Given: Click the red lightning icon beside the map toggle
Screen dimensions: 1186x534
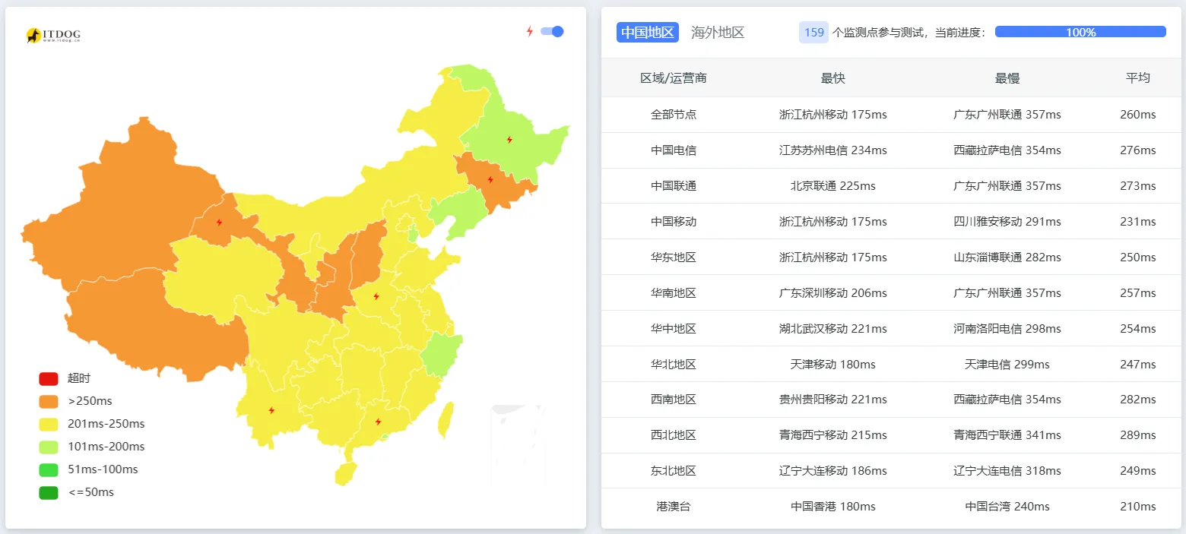Looking at the screenshot, I should click(x=530, y=31).
